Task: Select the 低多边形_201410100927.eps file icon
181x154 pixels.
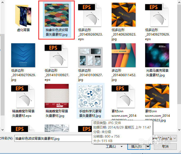Action: click(x=56, y=55)
